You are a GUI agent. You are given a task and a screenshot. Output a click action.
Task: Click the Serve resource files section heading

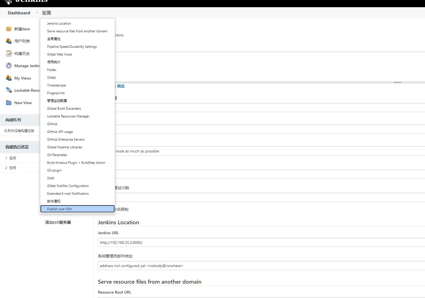[149, 282]
